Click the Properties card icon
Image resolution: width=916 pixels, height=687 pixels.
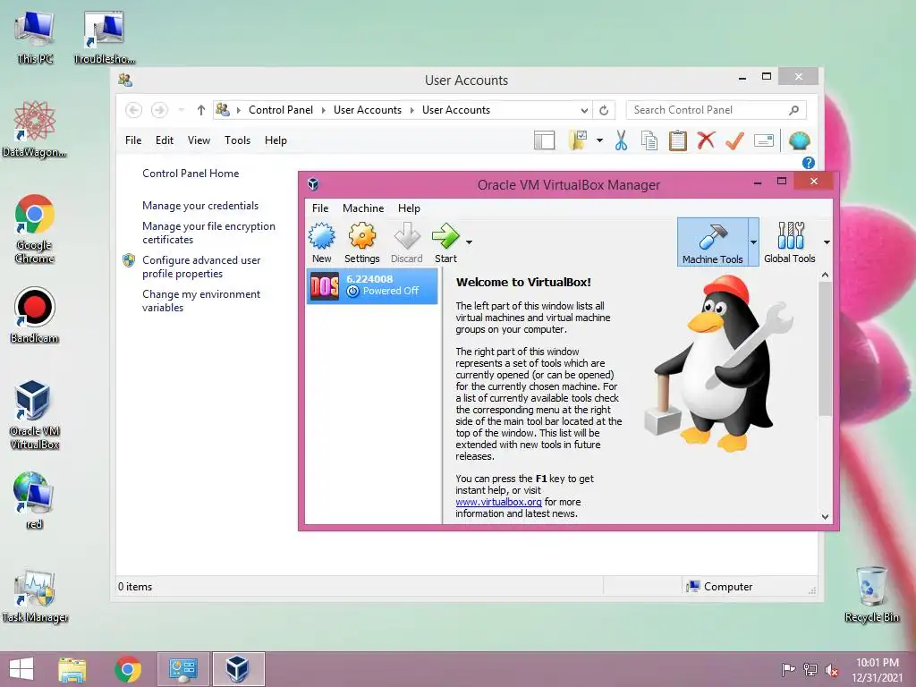click(764, 140)
